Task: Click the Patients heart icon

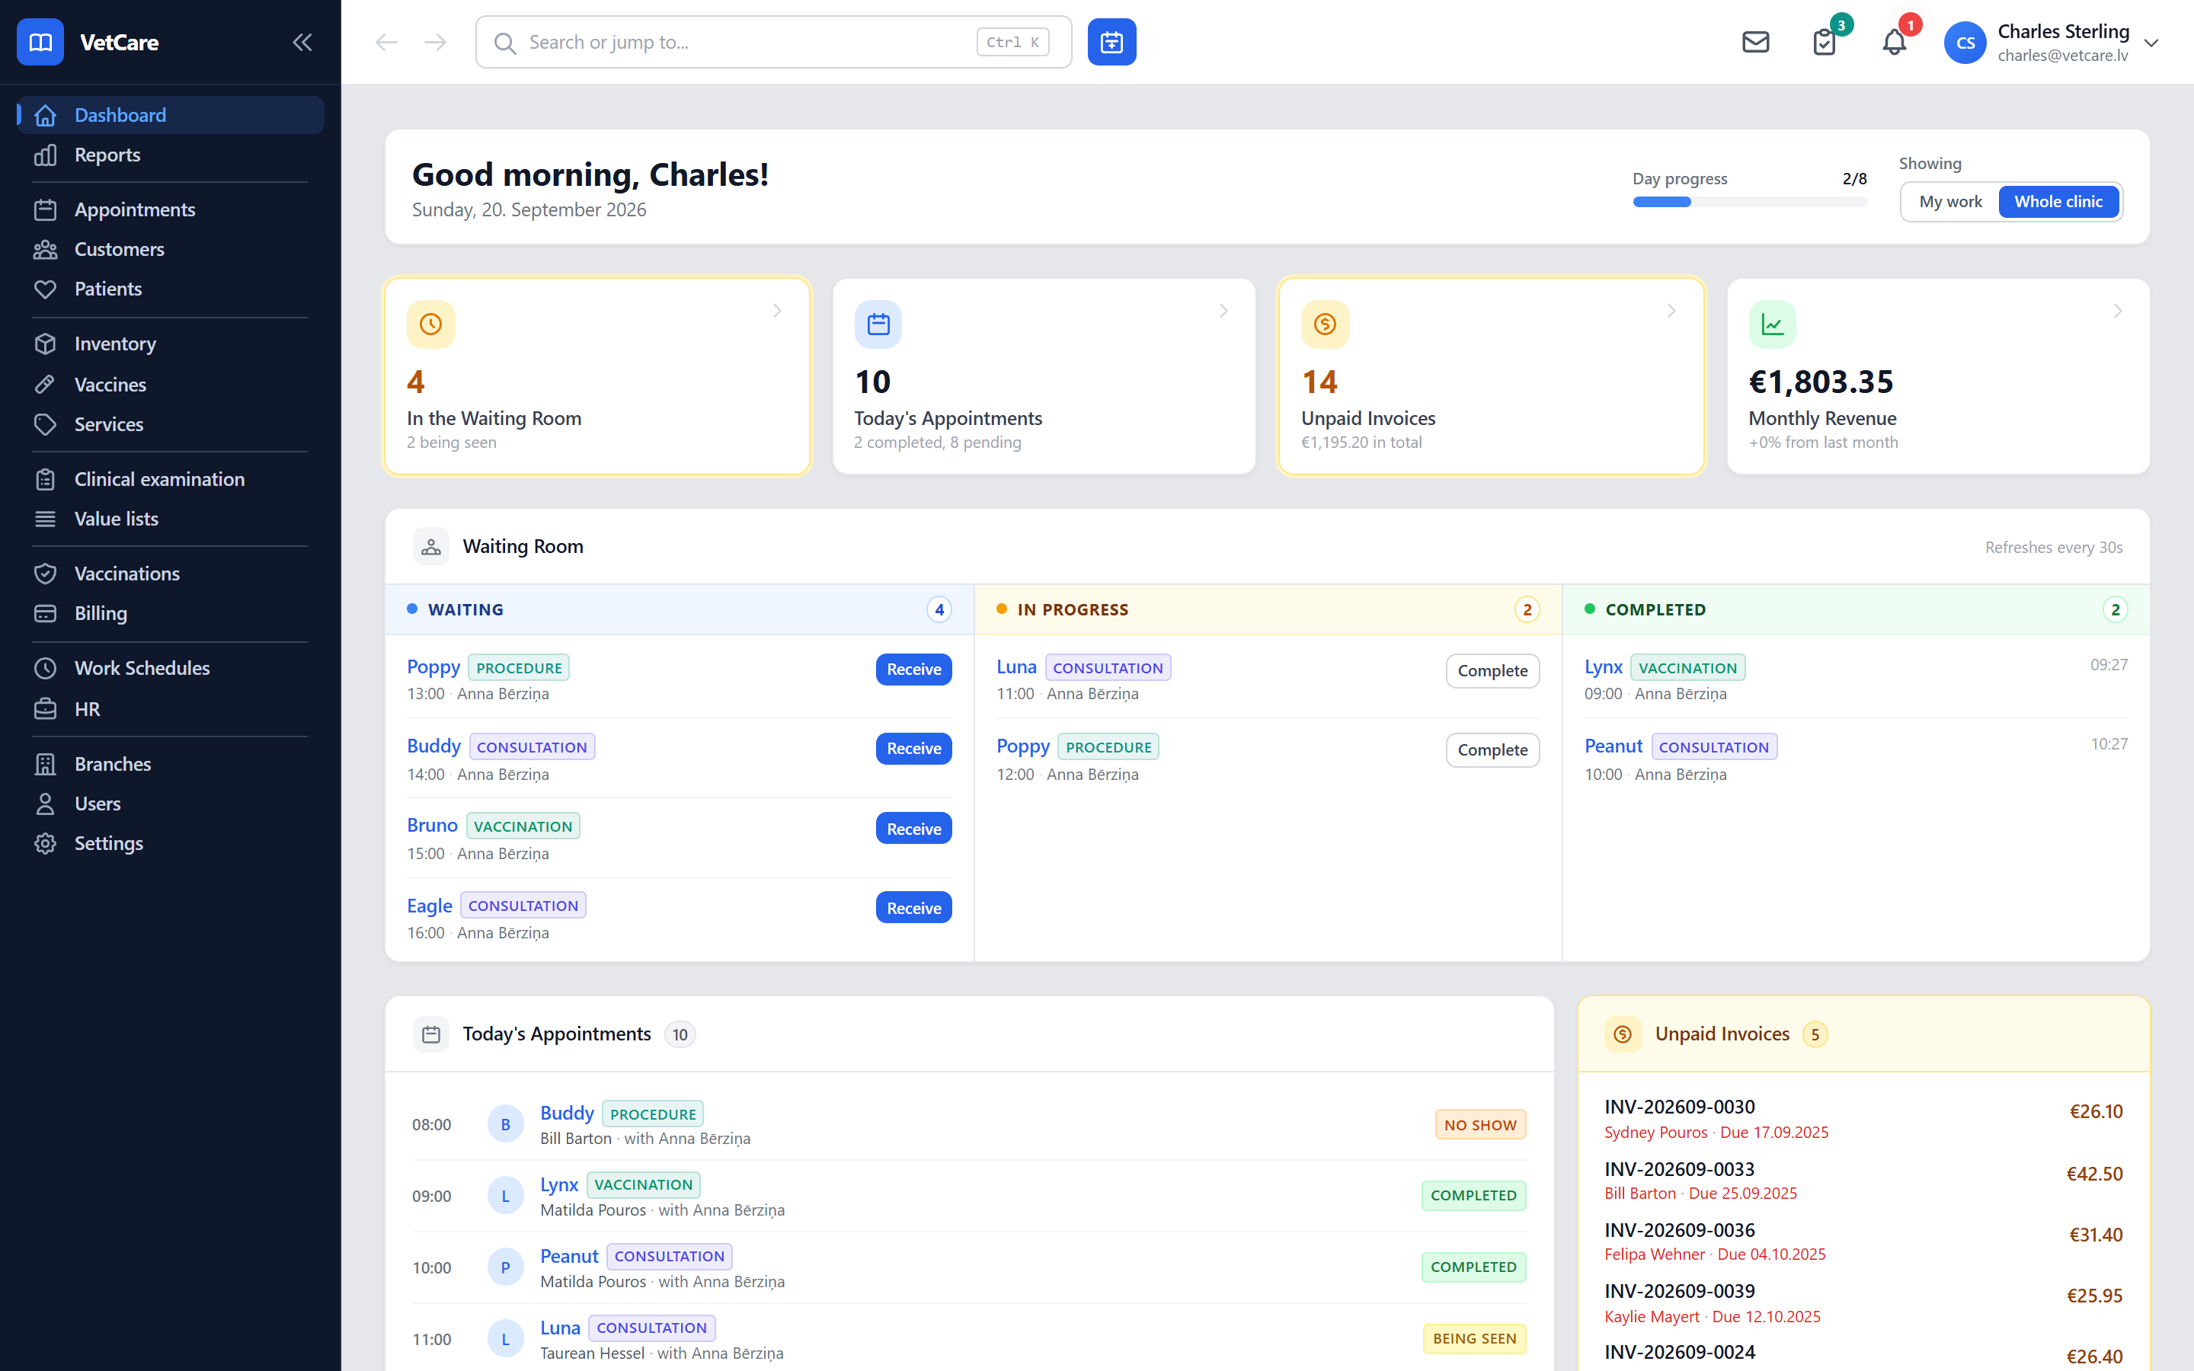Action: pyautogui.click(x=46, y=289)
